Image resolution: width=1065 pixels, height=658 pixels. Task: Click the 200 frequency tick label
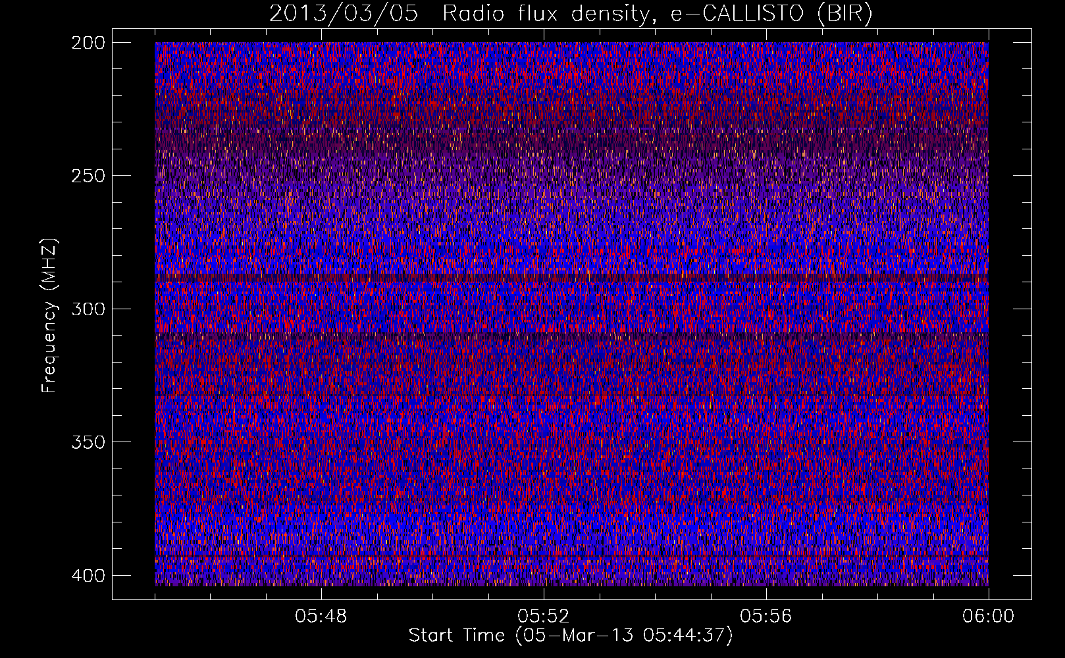(88, 43)
